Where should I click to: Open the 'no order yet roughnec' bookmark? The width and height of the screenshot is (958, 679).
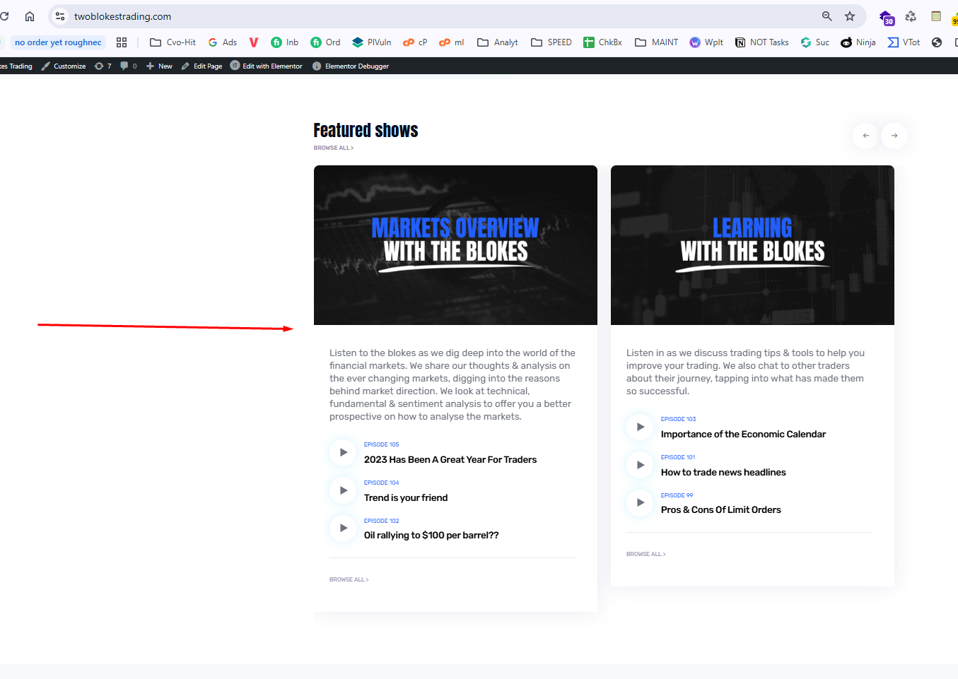pos(58,42)
